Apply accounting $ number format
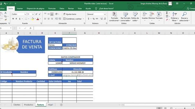The width and height of the screenshot is (195, 109). [x=89, y=19]
